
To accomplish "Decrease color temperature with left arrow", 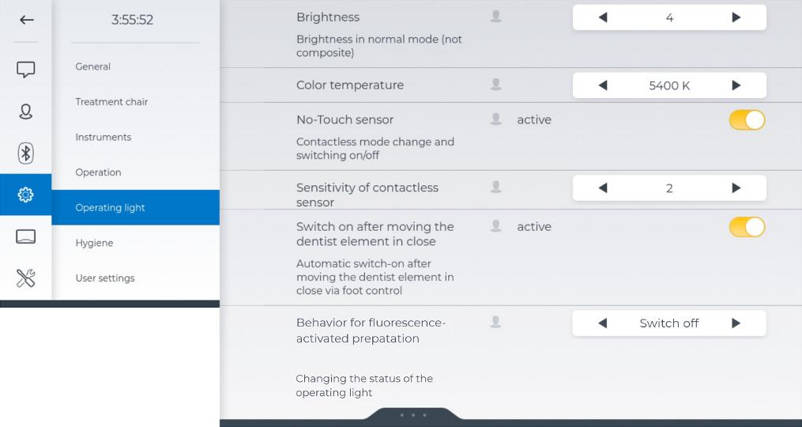I will point(603,85).
